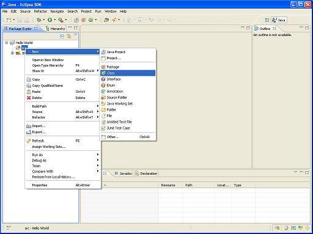Click the Run toolbar icon

pyautogui.click(x=50, y=20)
